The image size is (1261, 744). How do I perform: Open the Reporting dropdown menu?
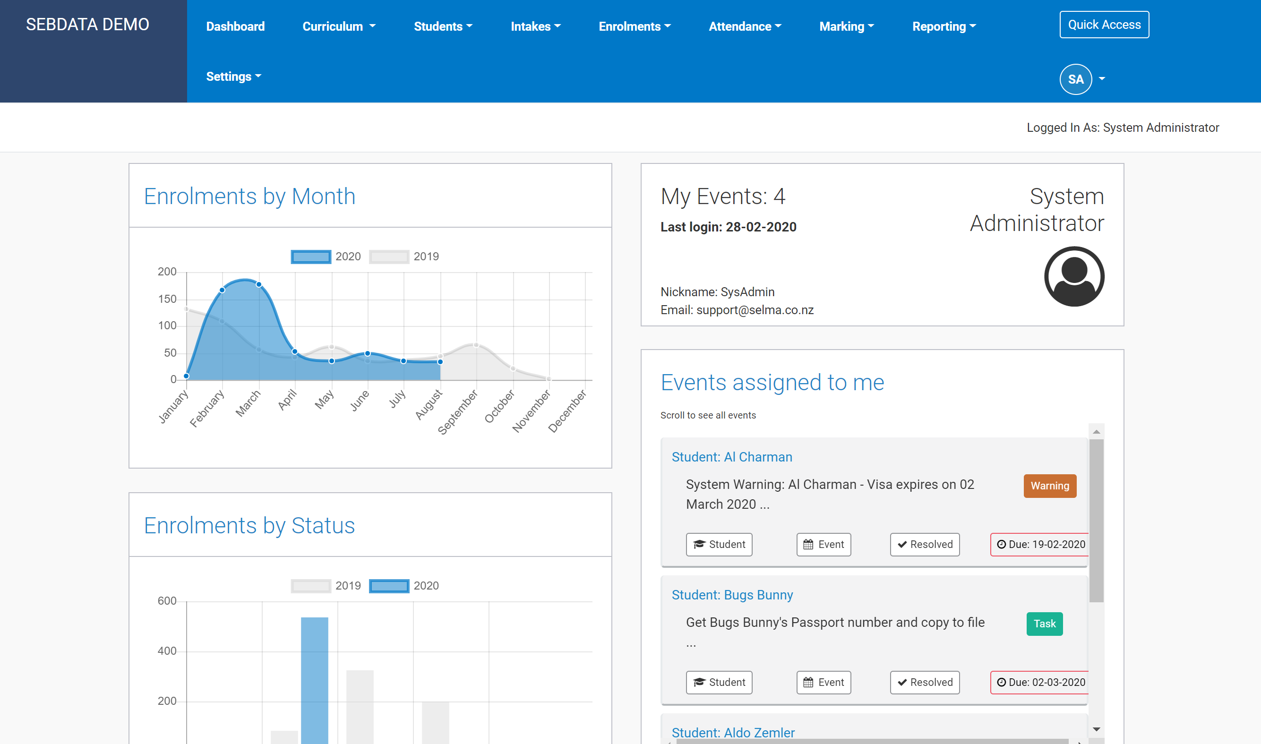pos(944,26)
